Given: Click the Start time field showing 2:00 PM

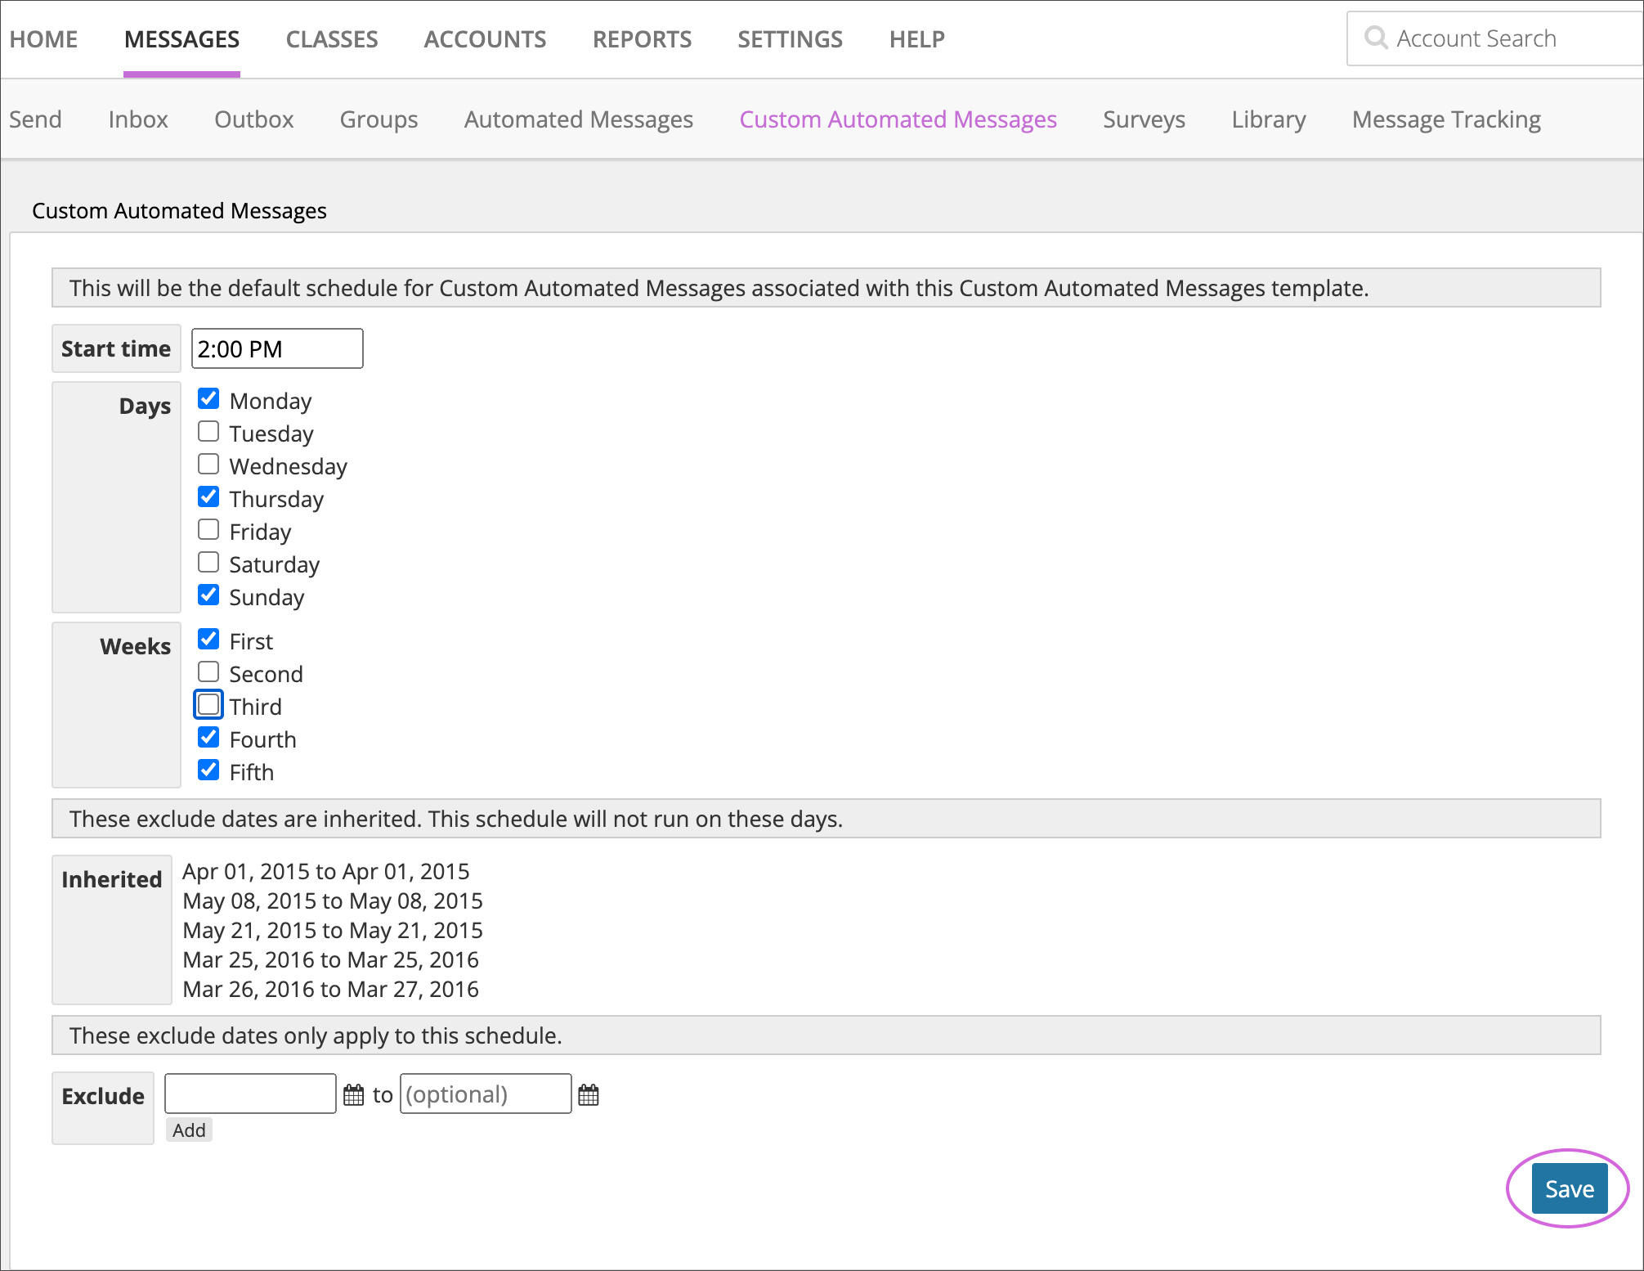Looking at the screenshot, I should coord(277,348).
